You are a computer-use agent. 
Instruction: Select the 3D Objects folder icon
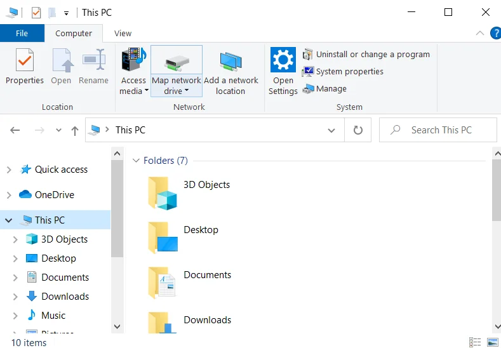pyautogui.click(x=163, y=193)
